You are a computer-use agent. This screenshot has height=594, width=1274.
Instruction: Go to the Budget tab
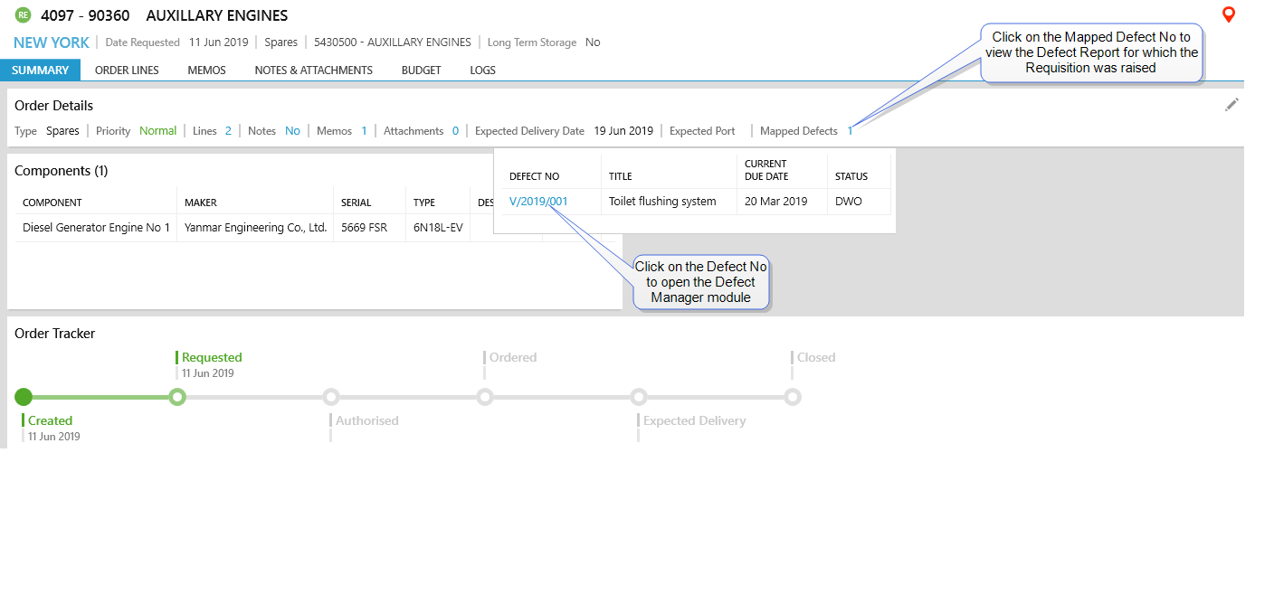tap(421, 71)
